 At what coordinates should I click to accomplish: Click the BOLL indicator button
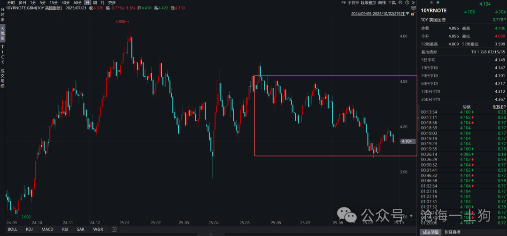[x=12, y=229]
